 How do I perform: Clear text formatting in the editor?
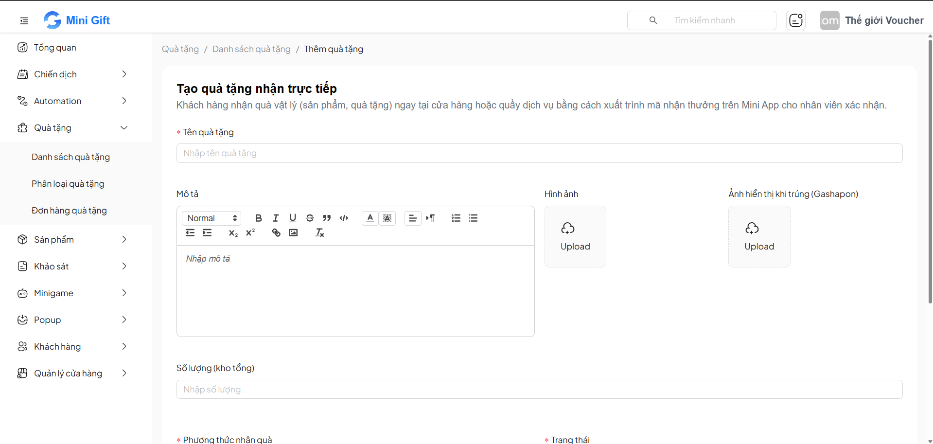(x=319, y=233)
